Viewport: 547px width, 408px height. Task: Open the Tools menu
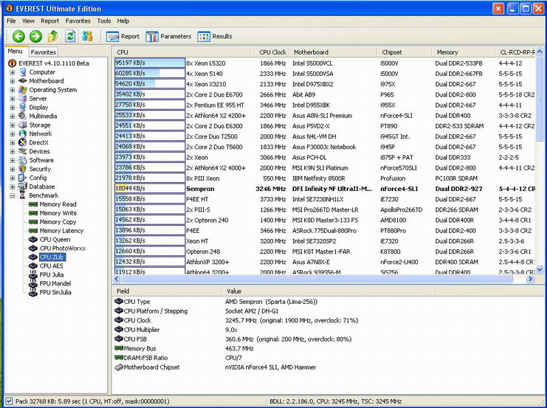(104, 21)
